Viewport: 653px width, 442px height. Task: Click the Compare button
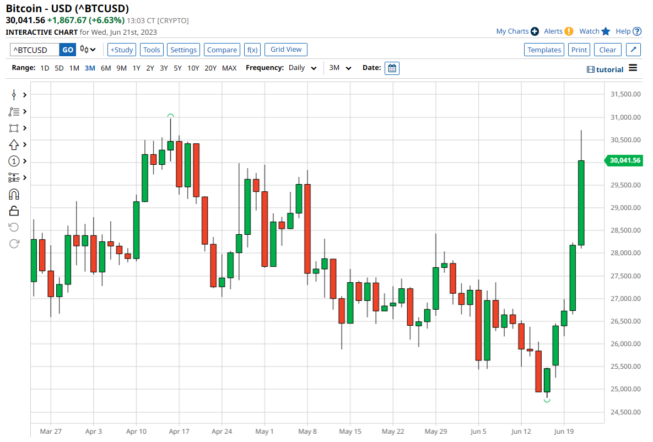222,50
